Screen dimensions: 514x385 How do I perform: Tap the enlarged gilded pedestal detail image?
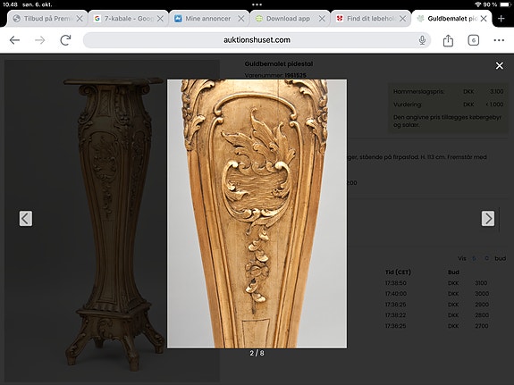257,213
